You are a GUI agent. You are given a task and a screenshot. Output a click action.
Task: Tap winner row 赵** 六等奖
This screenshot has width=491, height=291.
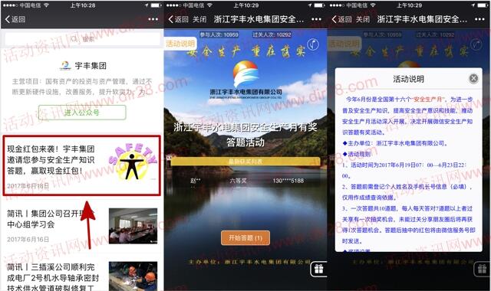247,181
